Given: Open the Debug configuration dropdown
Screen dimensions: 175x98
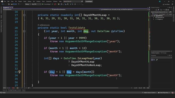Looking at the screenshot, I should pyautogui.click(x=28, y=4).
